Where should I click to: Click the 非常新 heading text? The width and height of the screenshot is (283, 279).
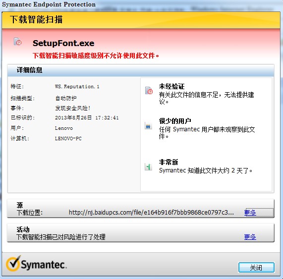(x=169, y=162)
